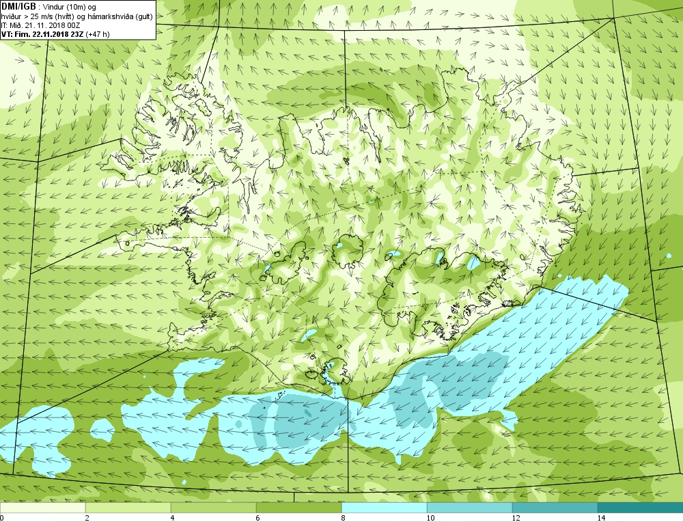Click the legend scale number '4'
This screenshot has height=522, width=683.
[x=173, y=518]
